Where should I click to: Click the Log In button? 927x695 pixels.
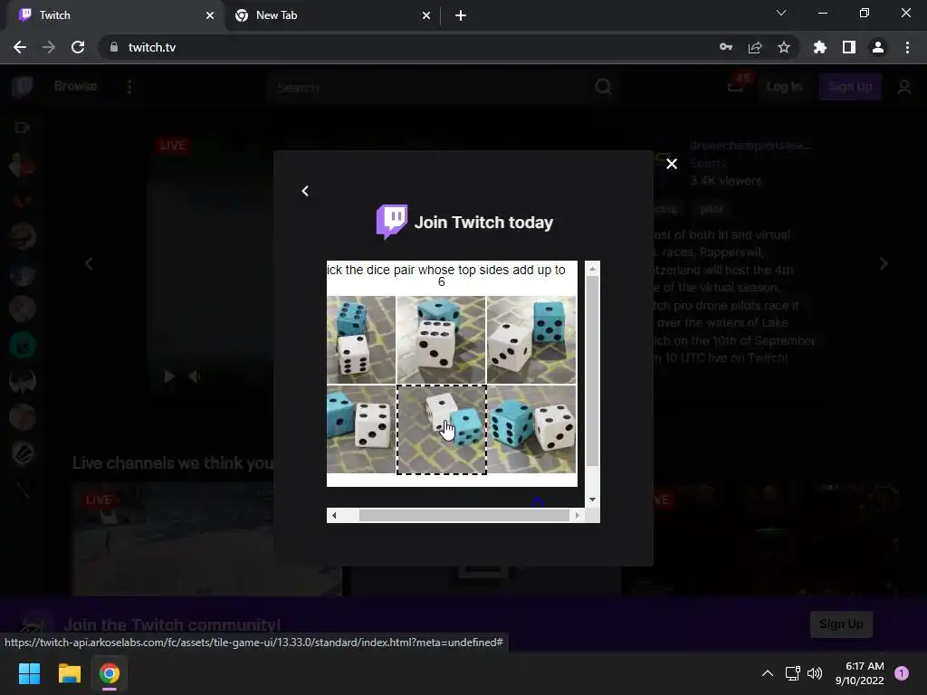click(x=783, y=87)
